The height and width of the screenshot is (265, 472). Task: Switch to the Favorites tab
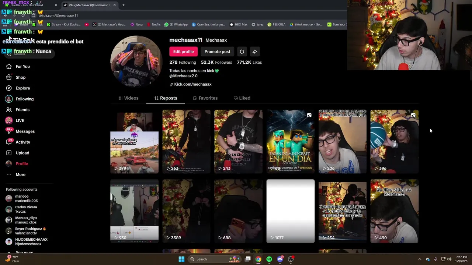205,98
